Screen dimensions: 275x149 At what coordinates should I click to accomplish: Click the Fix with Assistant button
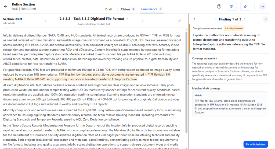[256, 144]
